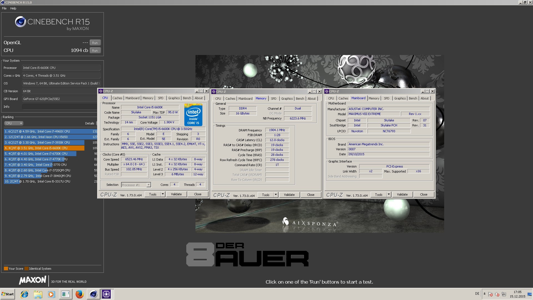
Task: Switch to CPU-Z via purple chip taskbar icon
Action: click(106, 294)
